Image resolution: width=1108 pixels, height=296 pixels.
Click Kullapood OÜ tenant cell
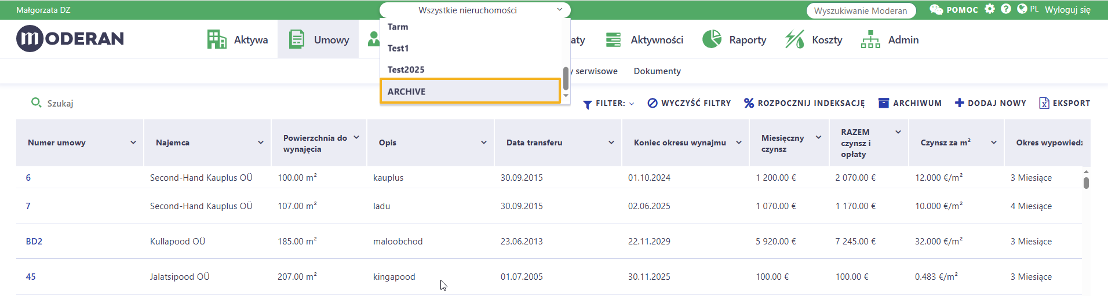click(177, 241)
